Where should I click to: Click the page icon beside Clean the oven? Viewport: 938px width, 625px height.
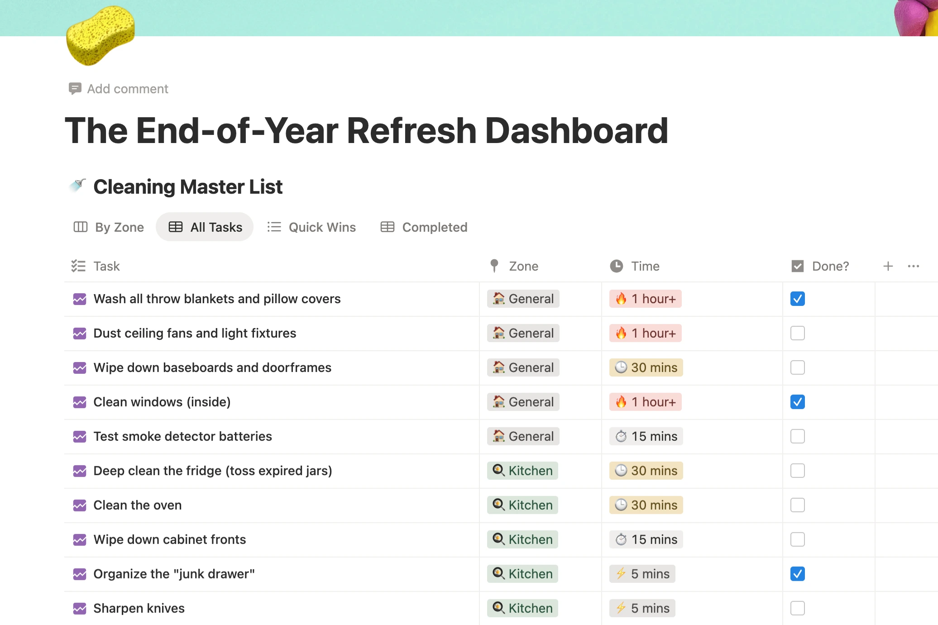point(80,505)
